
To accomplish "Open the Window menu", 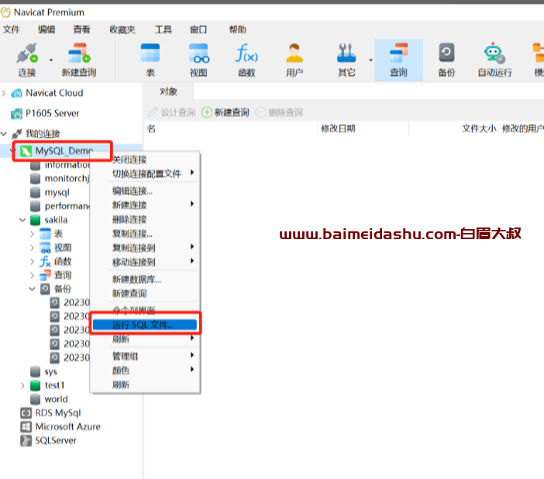I will pyautogui.click(x=198, y=29).
